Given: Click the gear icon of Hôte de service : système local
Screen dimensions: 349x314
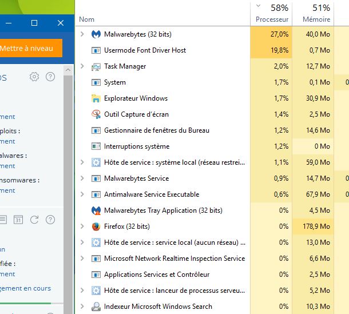Looking at the screenshot, I should 96,162.
